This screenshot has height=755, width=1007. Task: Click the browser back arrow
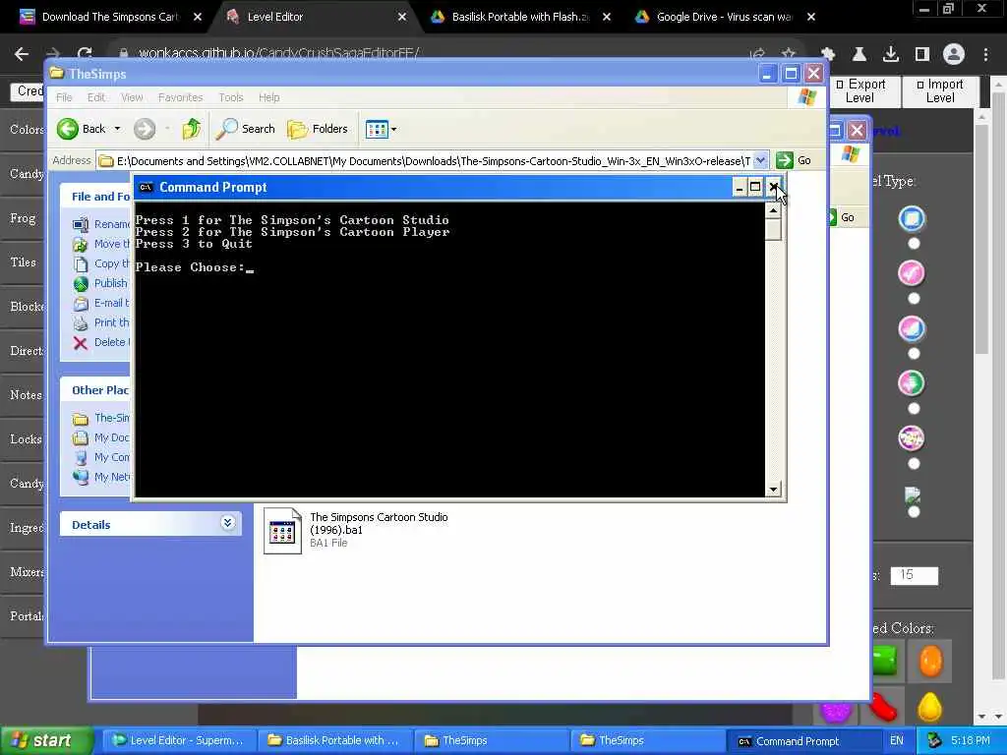coord(22,54)
